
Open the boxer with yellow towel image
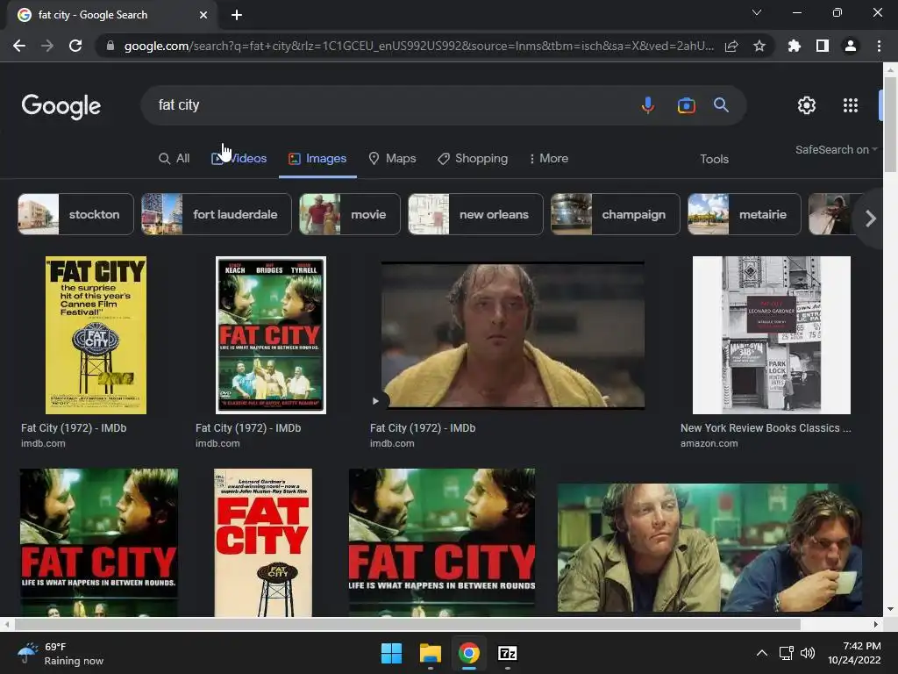point(512,335)
